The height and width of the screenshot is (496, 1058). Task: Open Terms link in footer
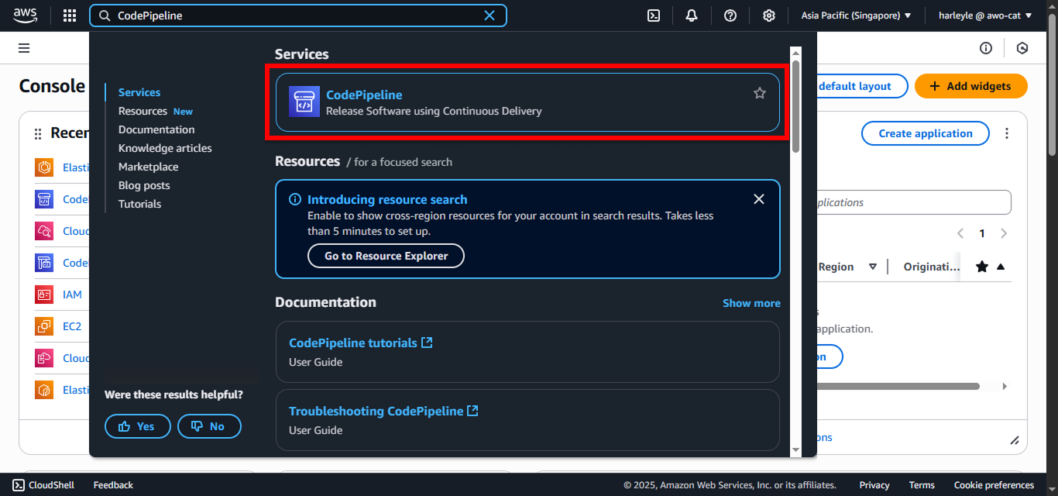tap(922, 485)
